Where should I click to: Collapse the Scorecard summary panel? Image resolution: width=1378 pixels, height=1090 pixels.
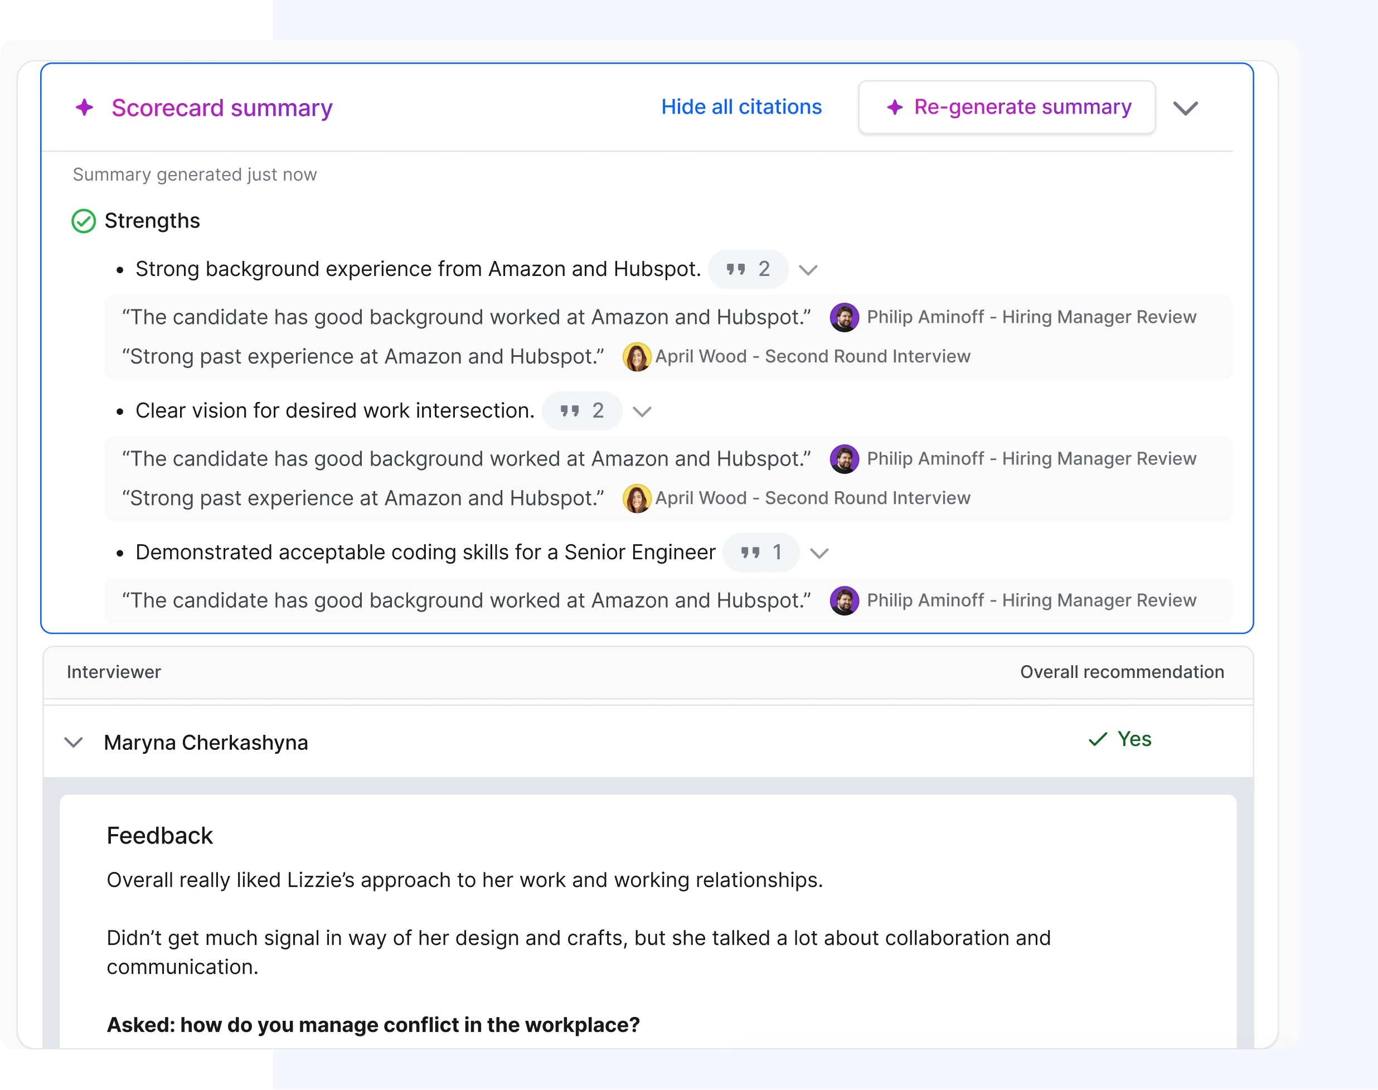pos(1185,109)
